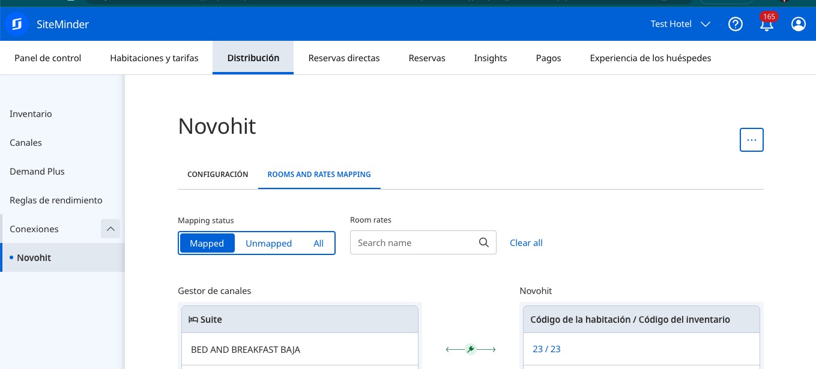Select the Mapped status filter

[x=207, y=243]
